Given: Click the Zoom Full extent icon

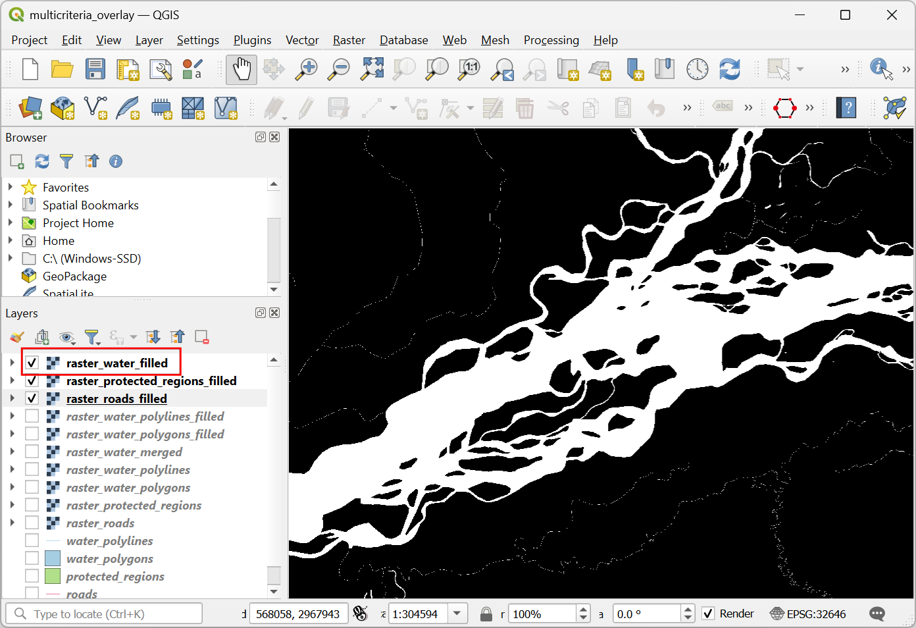Looking at the screenshot, I should [372, 69].
